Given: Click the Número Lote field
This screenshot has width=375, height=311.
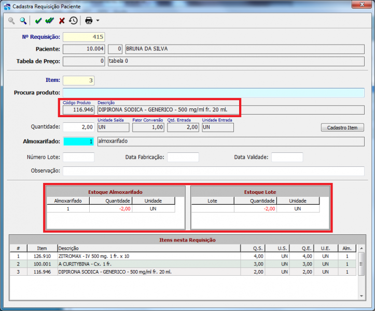Looking at the screenshot, I should pos(78,157).
